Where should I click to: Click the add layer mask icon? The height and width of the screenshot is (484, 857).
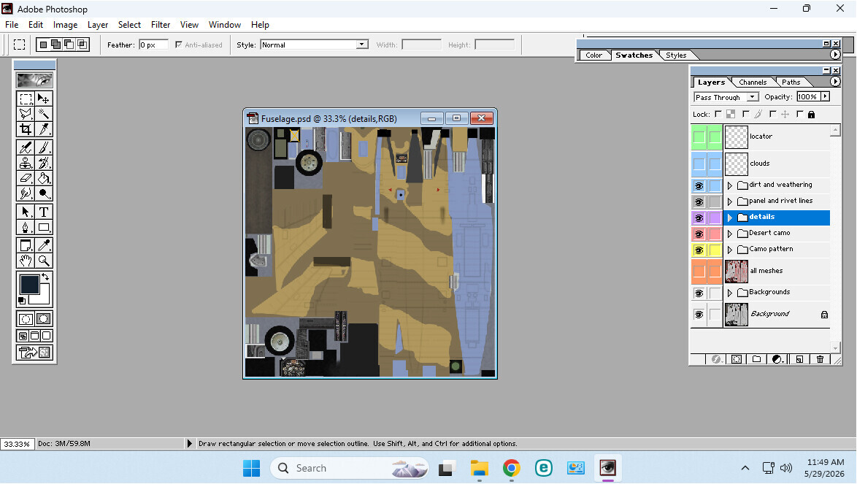pyautogui.click(x=737, y=359)
